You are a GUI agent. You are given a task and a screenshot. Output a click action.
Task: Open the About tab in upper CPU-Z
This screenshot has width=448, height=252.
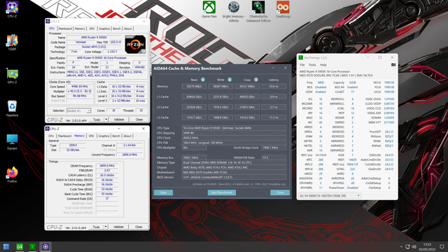click(127, 29)
